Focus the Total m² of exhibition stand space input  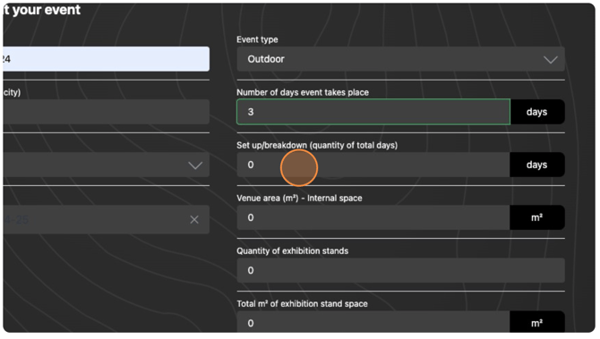click(373, 322)
